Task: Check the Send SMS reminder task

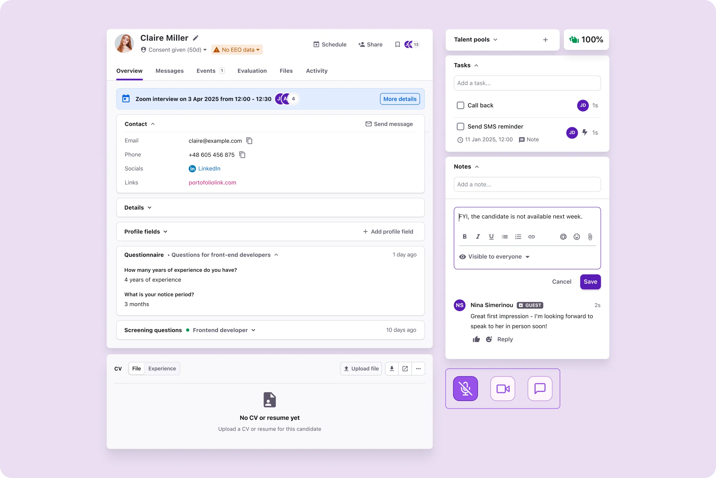Action: (460, 127)
